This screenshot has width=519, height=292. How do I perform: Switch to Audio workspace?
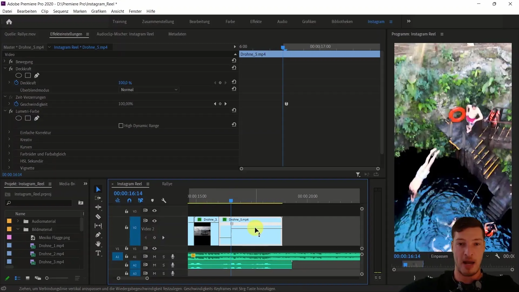coord(282,22)
